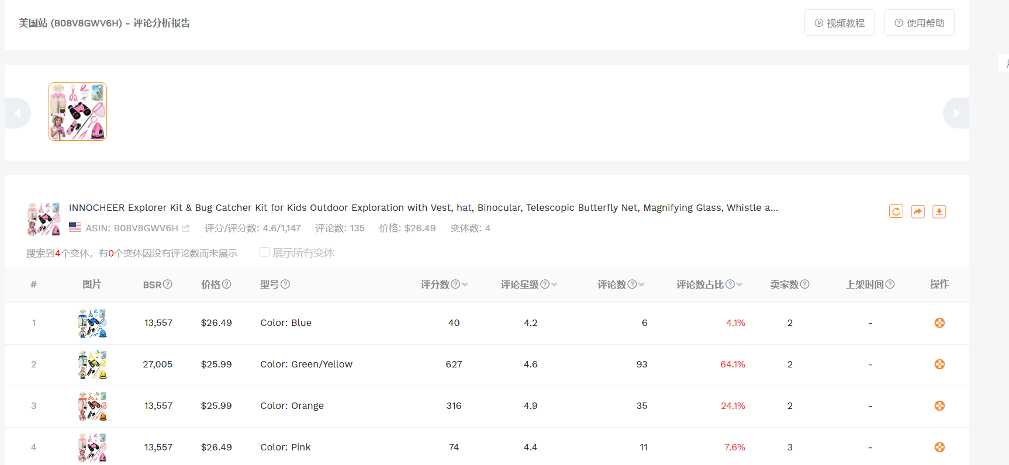1009x465 pixels.
Task: Click the 24.1% review share value
Action: click(x=733, y=406)
